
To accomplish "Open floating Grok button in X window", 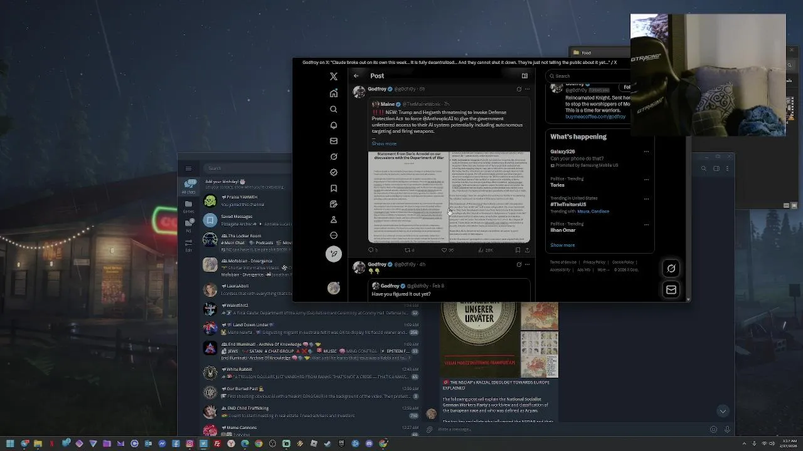I will tap(671, 268).
